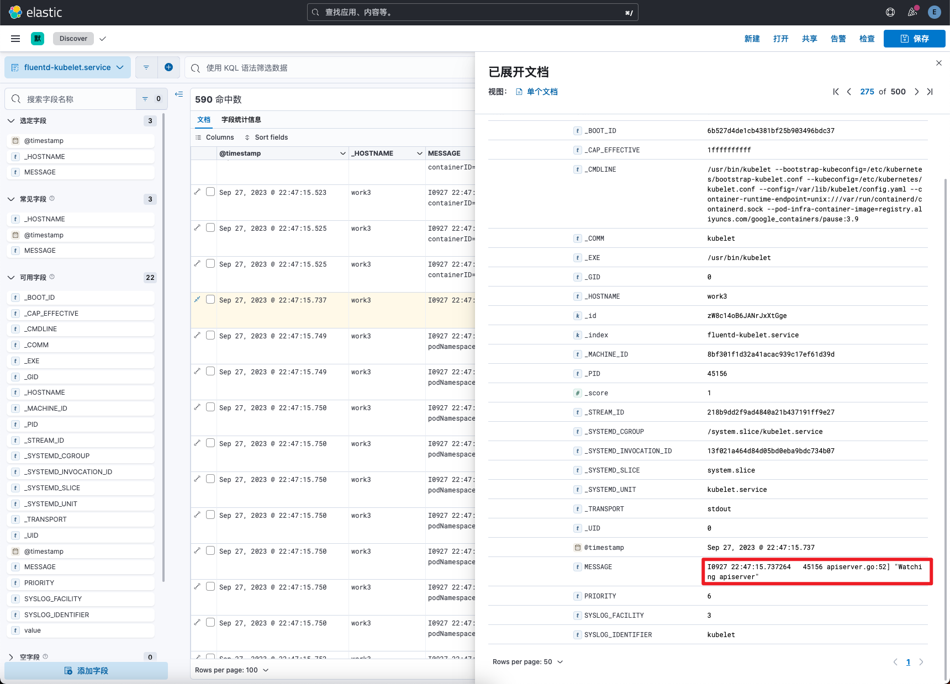This screenshot has width=950, height=684.
Task: Expand the 空字段 section
Action: click(x=11, y=657)
